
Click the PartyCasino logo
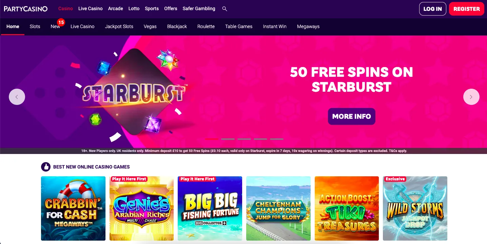click(26, 9)
